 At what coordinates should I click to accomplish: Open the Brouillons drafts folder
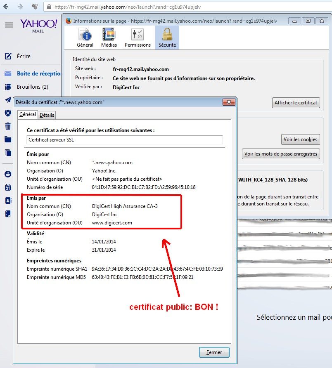(32, 87)
